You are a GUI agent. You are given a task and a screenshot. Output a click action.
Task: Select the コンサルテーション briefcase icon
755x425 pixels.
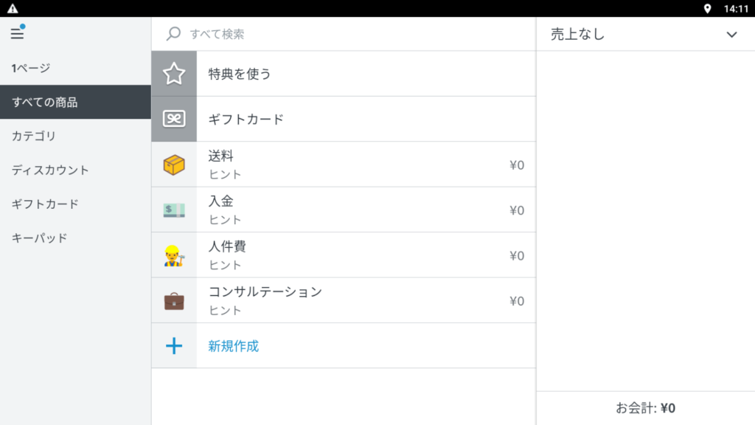tap(174, 301)
